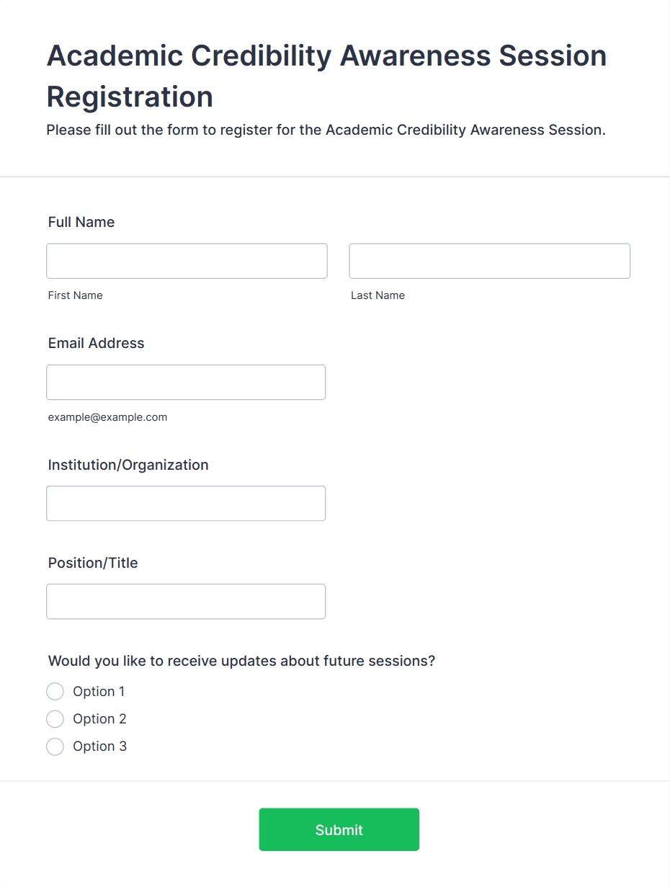670x887 pixels.
Task: Click the "Option 1" label text
Action: pos(99,692)
